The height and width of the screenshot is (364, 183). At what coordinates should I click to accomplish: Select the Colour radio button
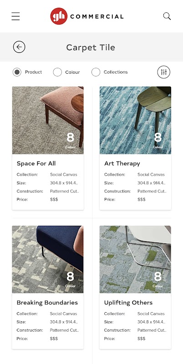[57, 72]
